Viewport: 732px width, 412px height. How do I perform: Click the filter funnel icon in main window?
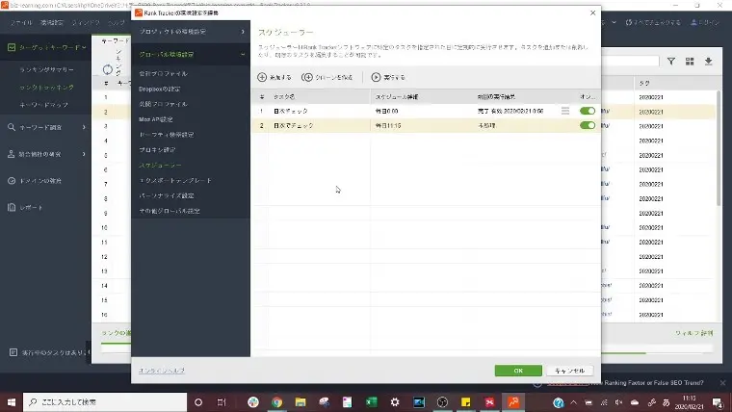(x=671, y=61)
